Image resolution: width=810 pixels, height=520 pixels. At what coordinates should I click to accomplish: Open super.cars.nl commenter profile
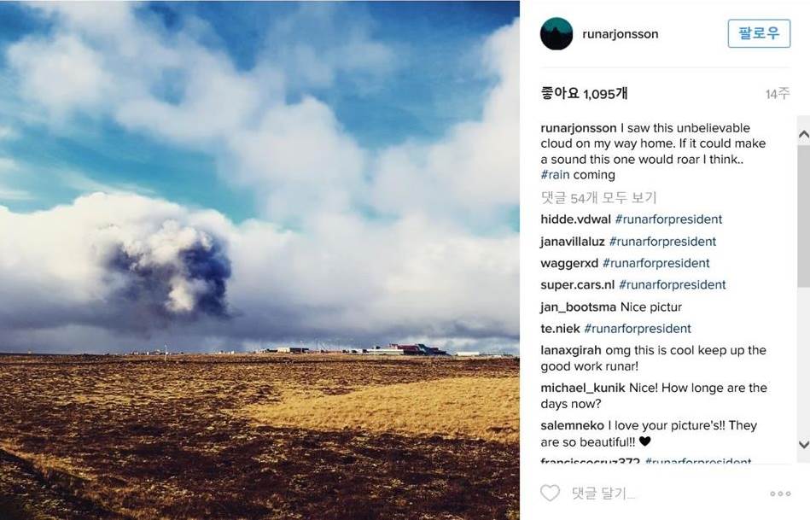tap(578, 285)
